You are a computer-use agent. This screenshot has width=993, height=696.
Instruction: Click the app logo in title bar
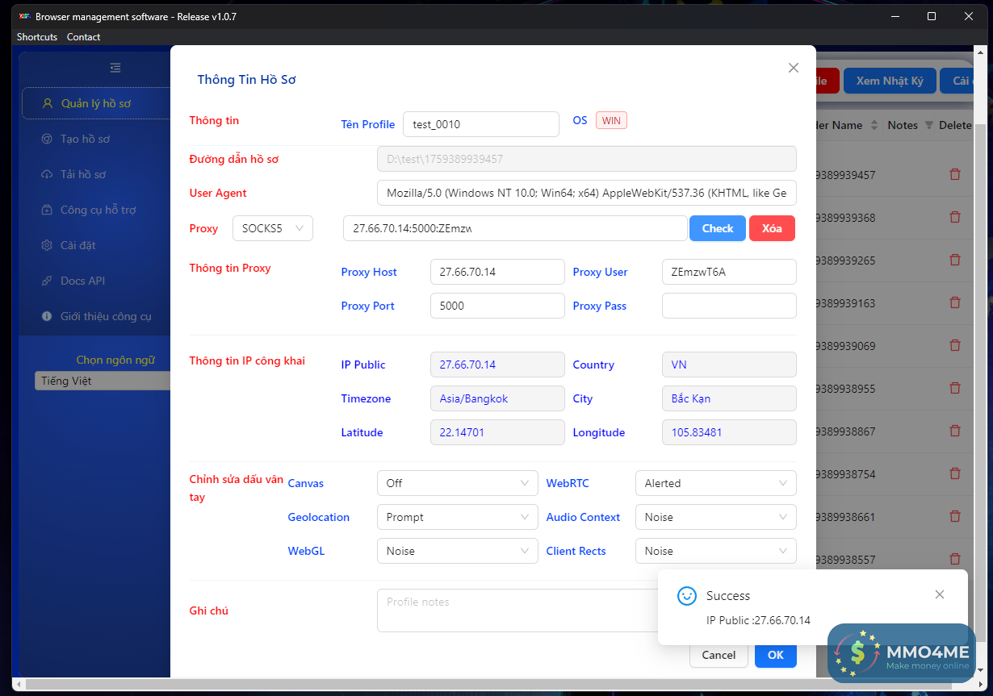pos(24,16)
